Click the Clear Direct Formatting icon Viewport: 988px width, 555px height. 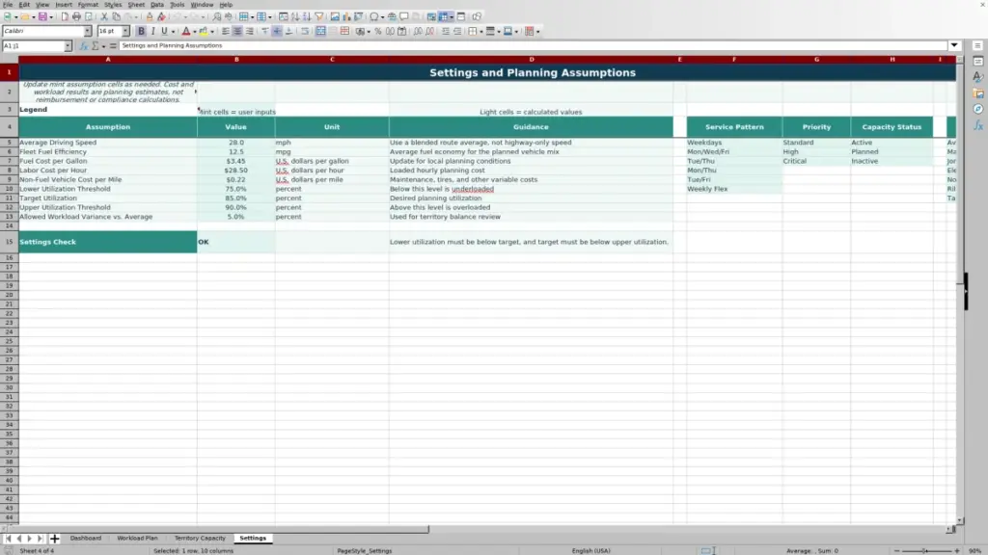[161, 16]
